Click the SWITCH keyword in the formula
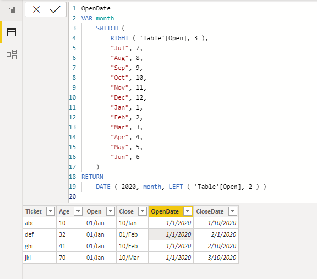The height and width of the screenshot is (279, 317). coord(107,28)
